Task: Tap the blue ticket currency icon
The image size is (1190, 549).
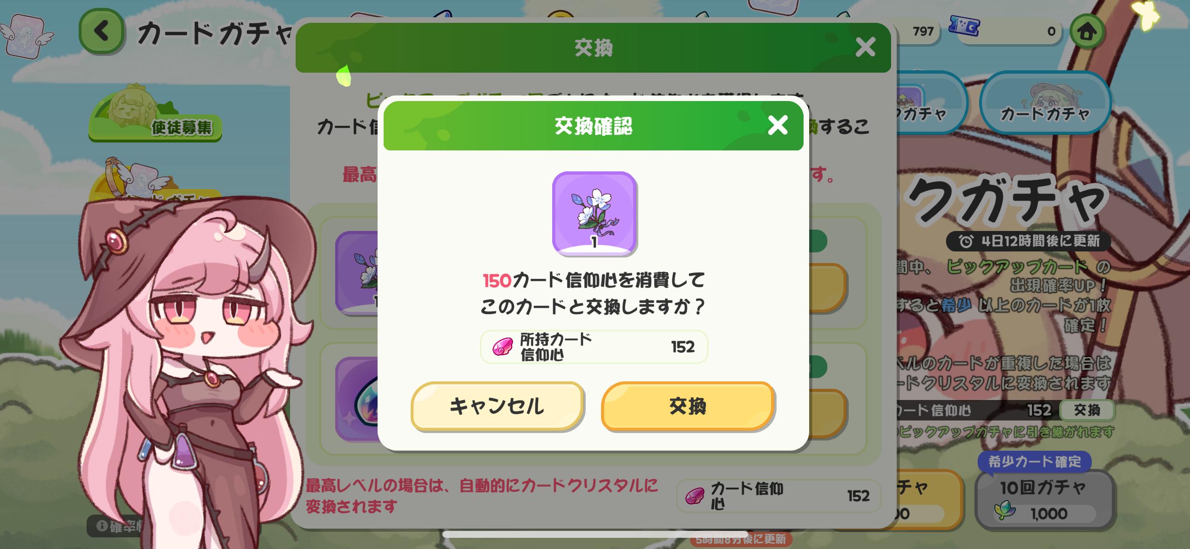Action: coord(964,27)
